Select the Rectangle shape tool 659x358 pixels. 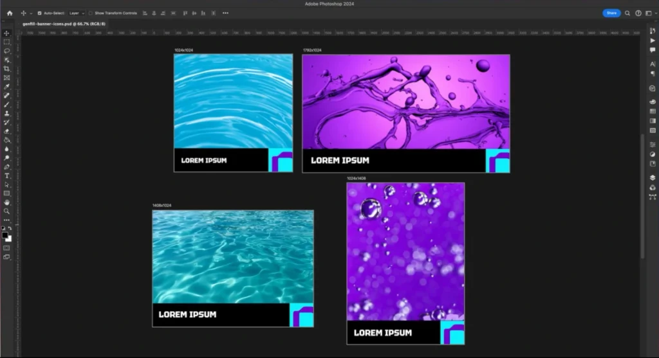[6, 193]
